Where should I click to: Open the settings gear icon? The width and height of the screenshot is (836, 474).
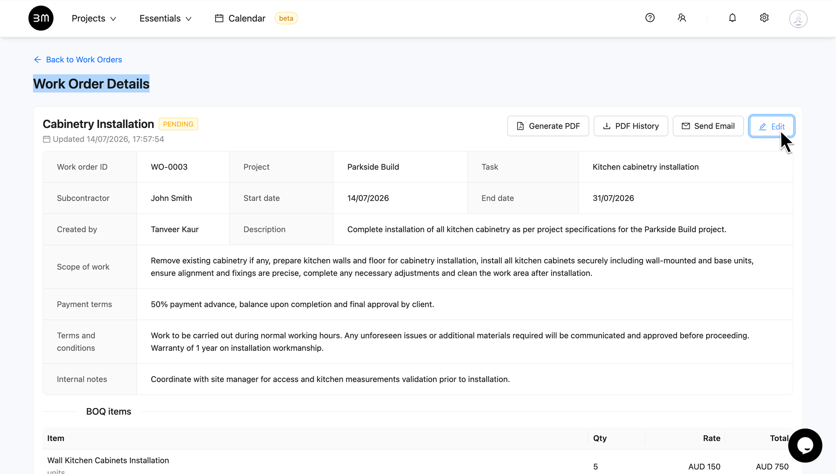764,18
